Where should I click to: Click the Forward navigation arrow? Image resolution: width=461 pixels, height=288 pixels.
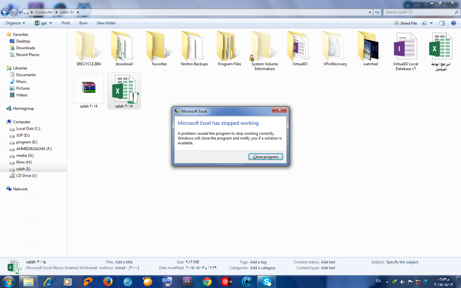14,12
